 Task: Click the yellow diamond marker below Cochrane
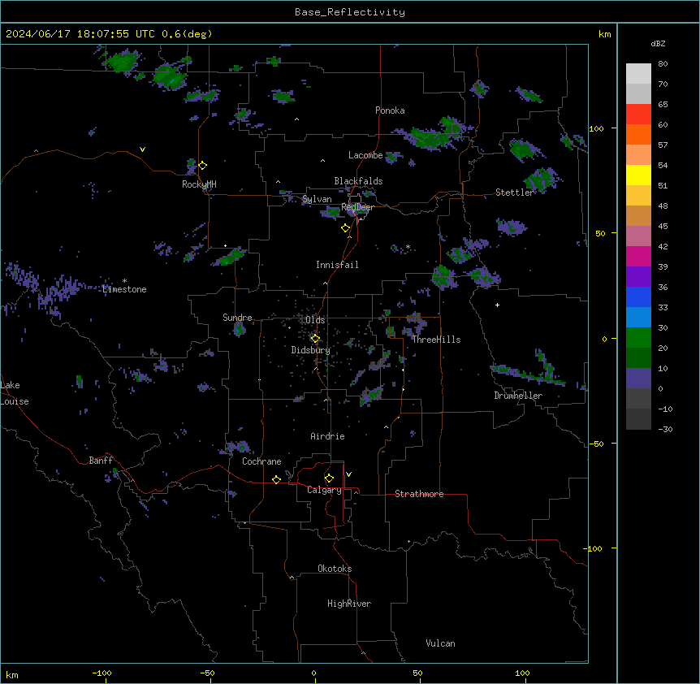(x=276, y=479)
